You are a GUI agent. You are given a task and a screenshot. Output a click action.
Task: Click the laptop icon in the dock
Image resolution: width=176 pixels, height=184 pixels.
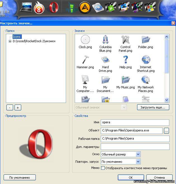[26, 7]
